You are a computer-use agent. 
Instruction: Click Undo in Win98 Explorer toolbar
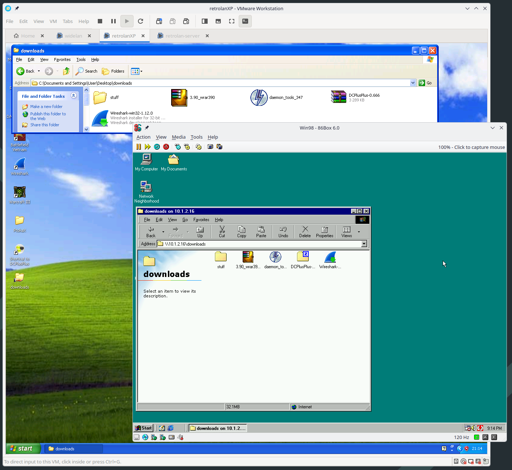click(283, 232)
